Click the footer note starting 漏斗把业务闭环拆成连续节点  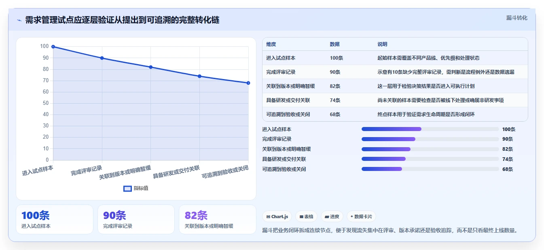(x=390, y=231)
